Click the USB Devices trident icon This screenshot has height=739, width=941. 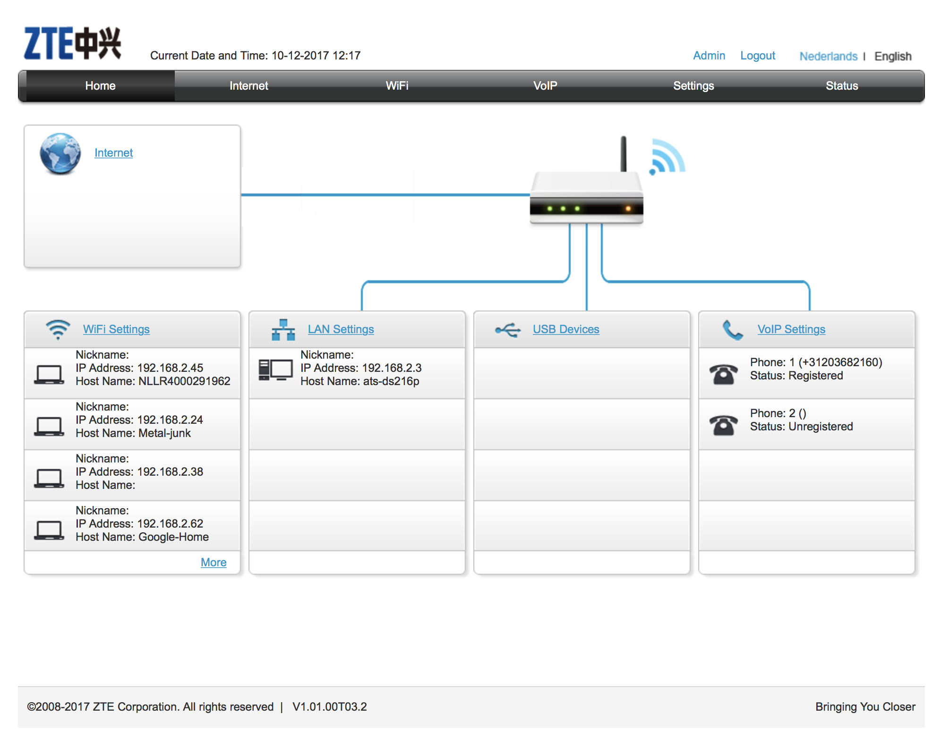pos(508,330)
